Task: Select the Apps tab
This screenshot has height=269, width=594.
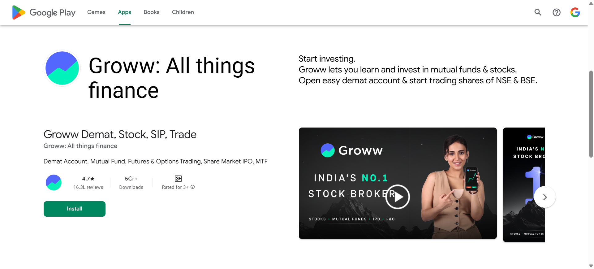Action: [124, 12]
